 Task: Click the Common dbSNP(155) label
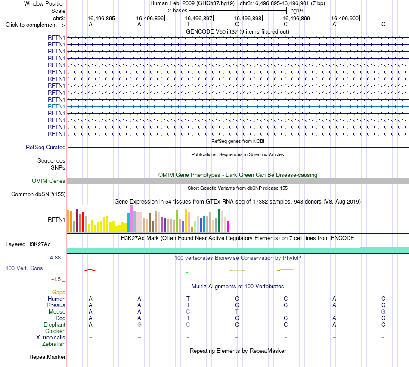click(38, 194)
